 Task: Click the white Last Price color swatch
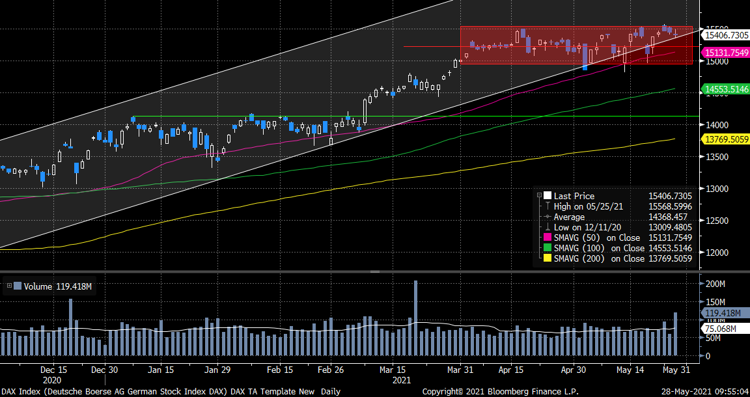point(548,195)
